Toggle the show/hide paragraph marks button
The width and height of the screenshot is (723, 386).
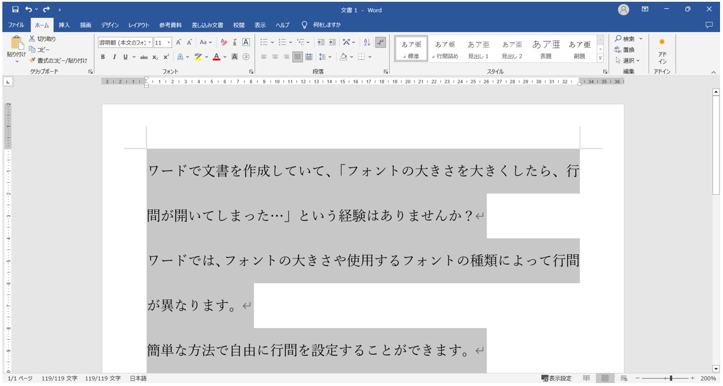pos(380,42)
